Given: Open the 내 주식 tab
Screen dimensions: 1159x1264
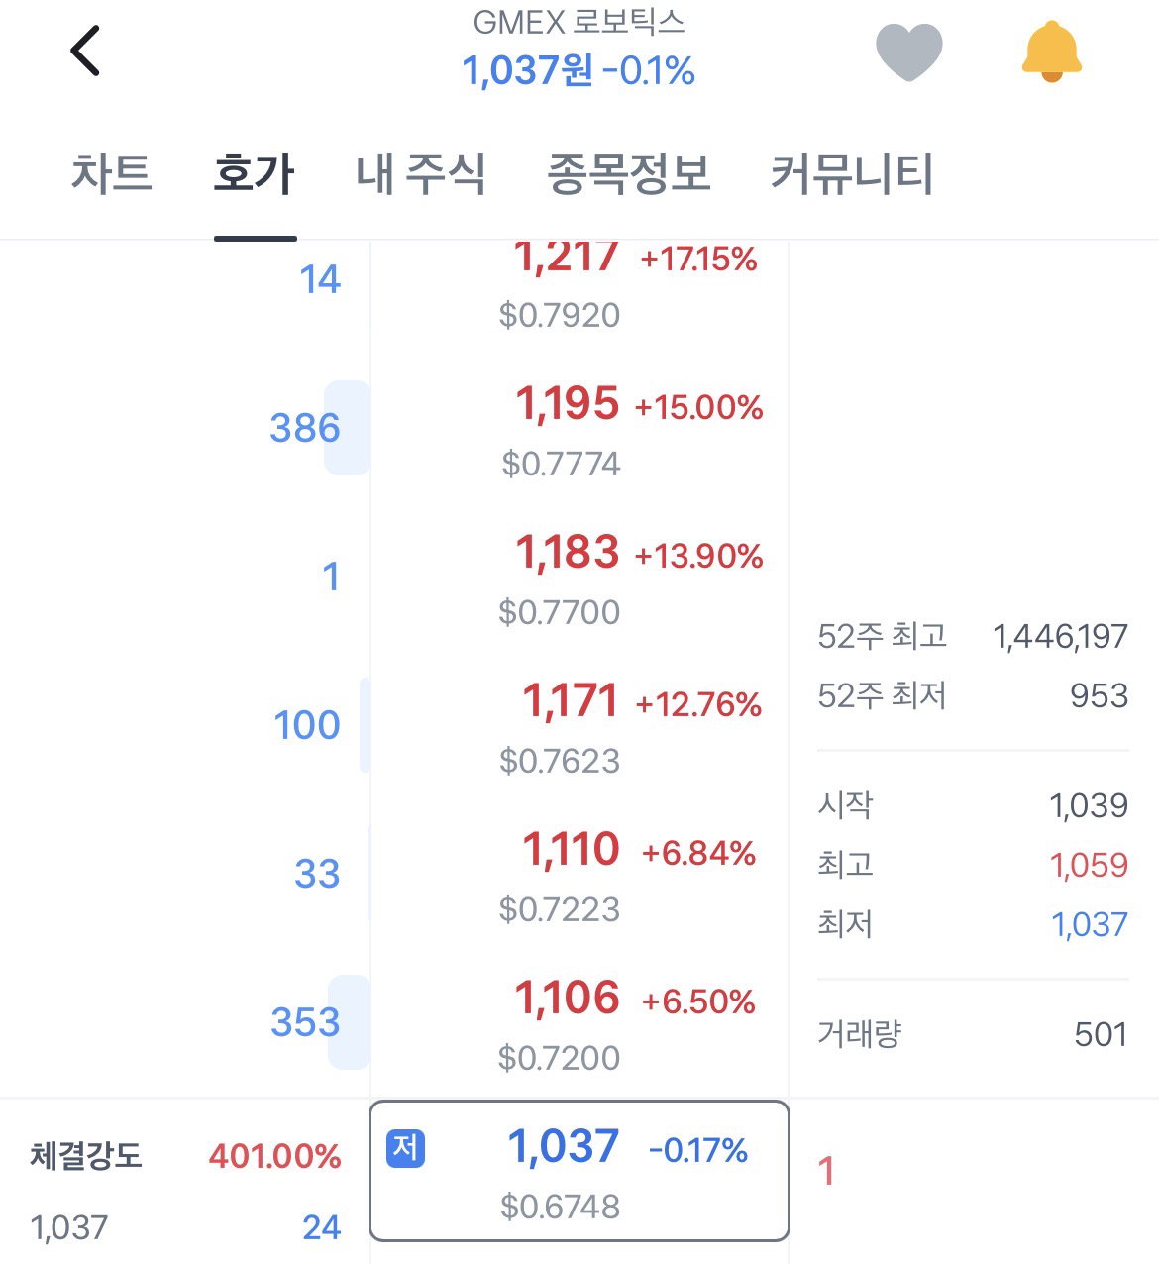Looking at the screenshot, I should (x=421, y=173).
